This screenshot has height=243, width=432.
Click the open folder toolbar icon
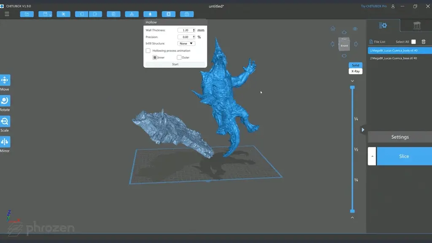27,14
